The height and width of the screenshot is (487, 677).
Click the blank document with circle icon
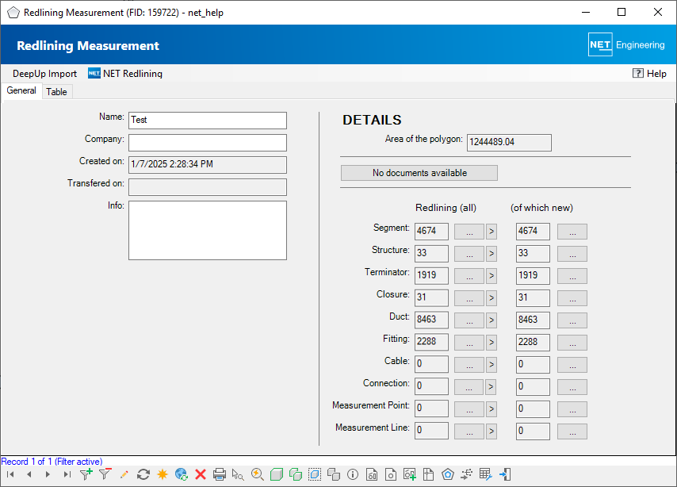[x=391, y=474]
